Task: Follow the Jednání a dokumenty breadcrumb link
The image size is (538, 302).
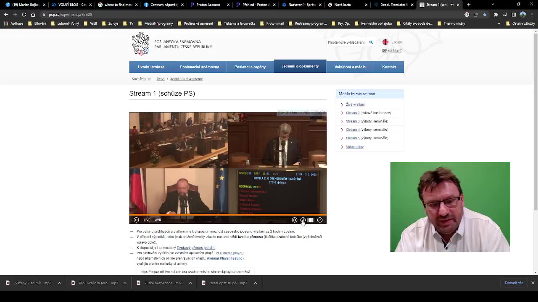Action: click(x=187, y=79)
